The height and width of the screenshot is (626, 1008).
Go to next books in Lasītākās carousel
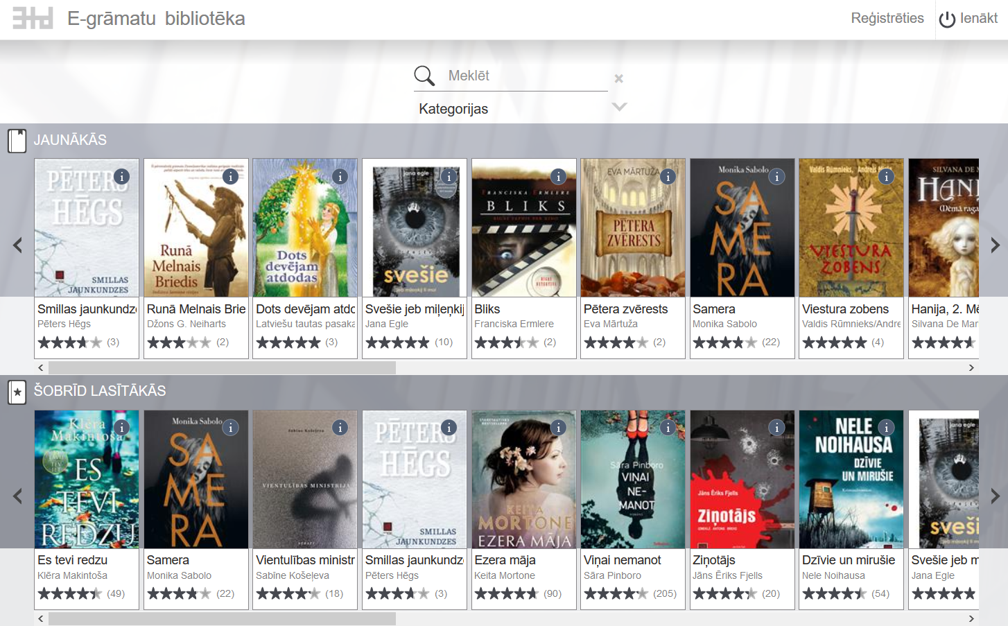click(995, 496)
